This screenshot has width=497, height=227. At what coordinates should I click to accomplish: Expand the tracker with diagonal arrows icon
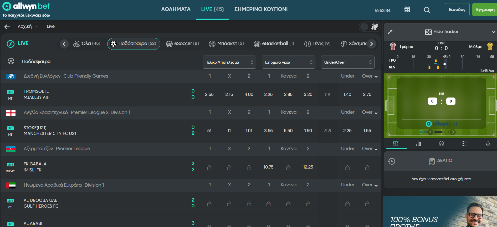point(390,32)
